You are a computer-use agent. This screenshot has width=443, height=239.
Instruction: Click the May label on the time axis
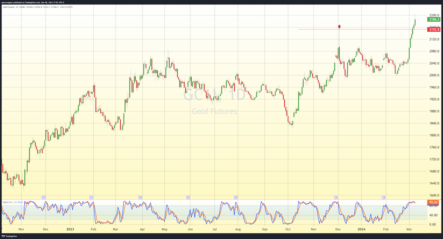tap(165, 229)
